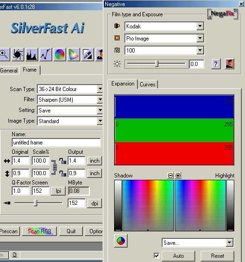This screenshot has width=245, height=262.
Task: Click the page icon in status bar
Action: pyautogui.click(x=15, y=255)
